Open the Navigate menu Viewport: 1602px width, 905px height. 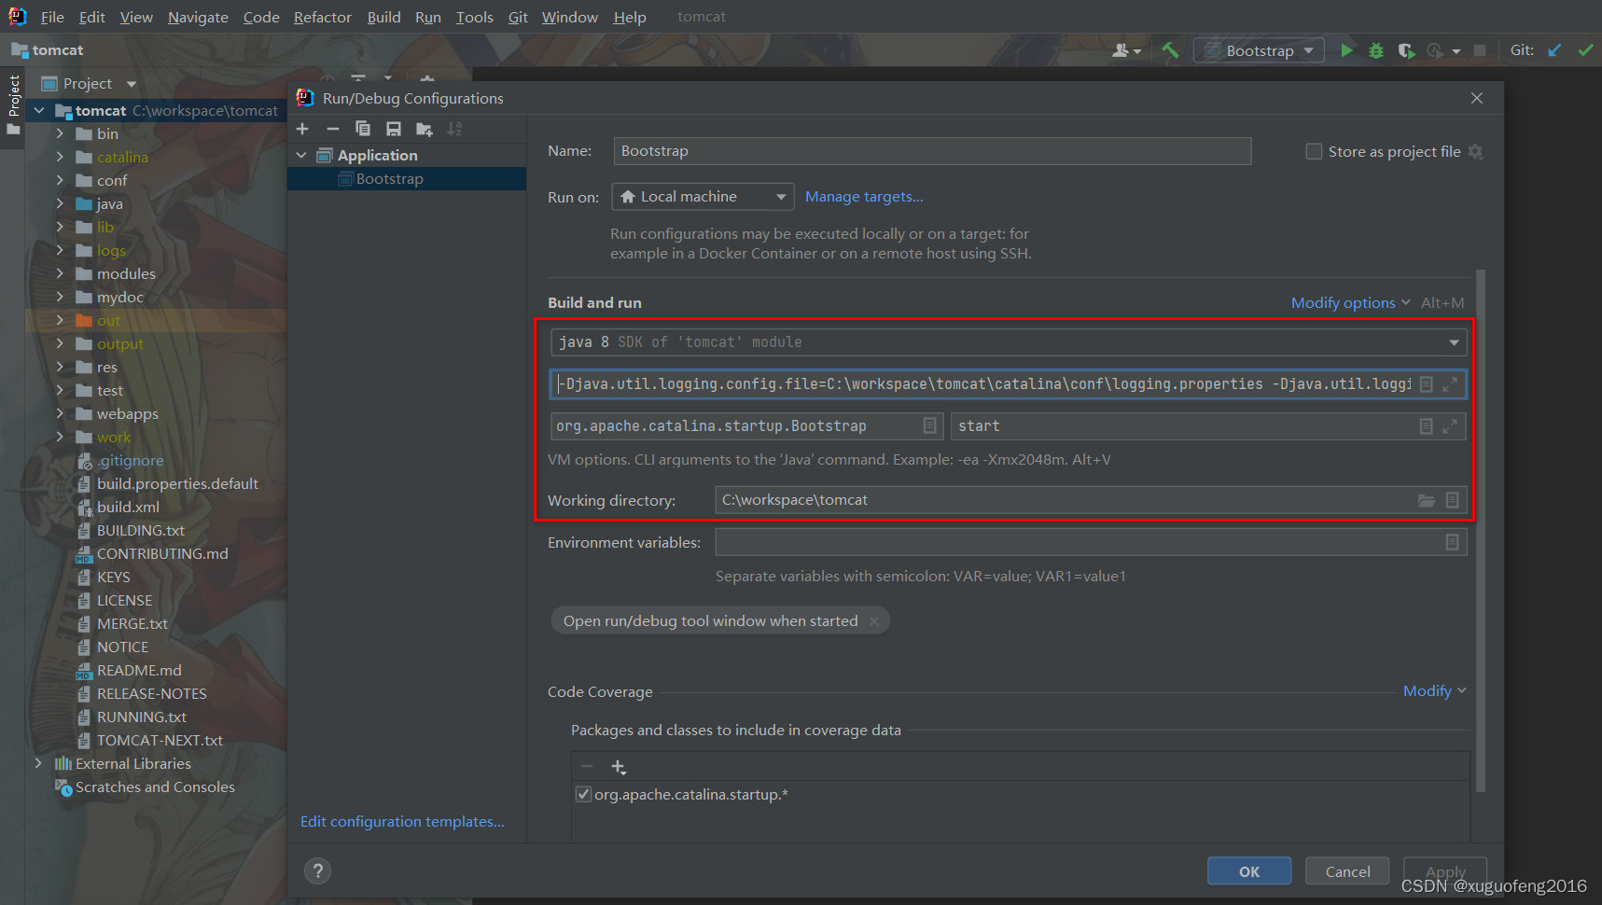(x=198, y=17)
